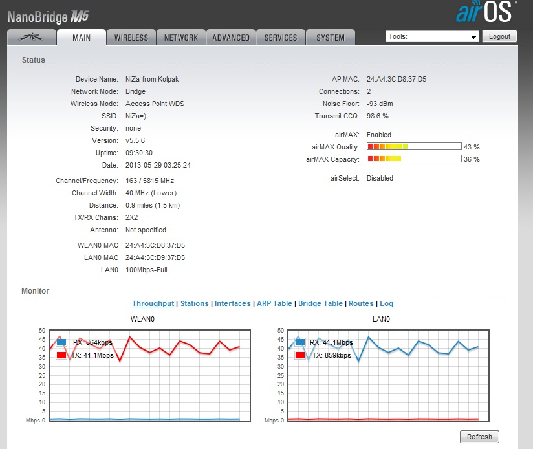The image size is (533, 449).
Task: Open the Log monitor link
Action: (x=387, y=303)
